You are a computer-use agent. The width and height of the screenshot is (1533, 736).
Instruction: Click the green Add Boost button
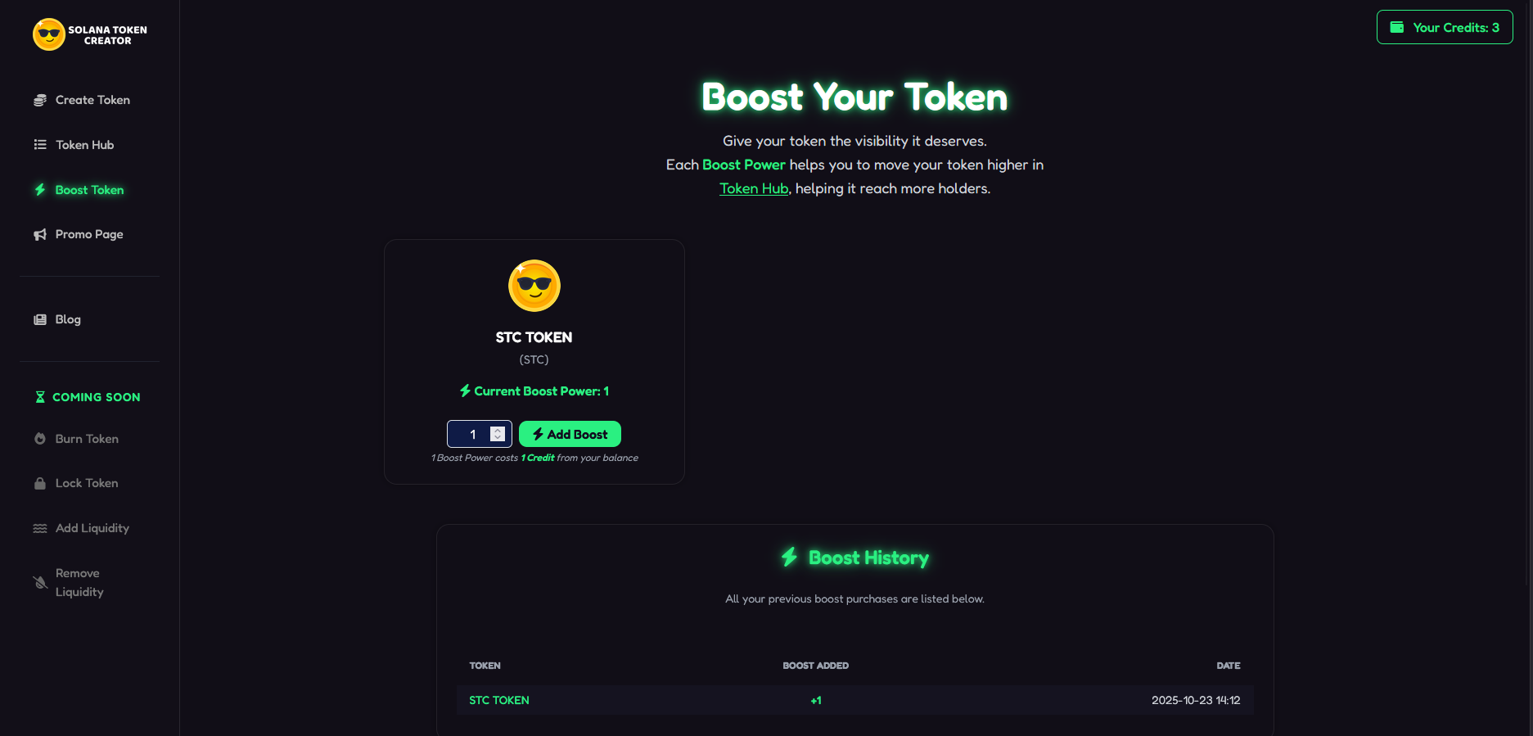tap(570, 434)
